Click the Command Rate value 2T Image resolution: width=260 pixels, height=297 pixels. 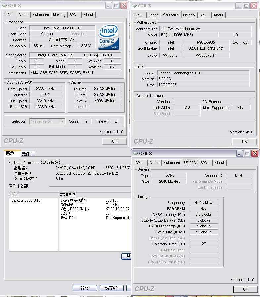204,244
